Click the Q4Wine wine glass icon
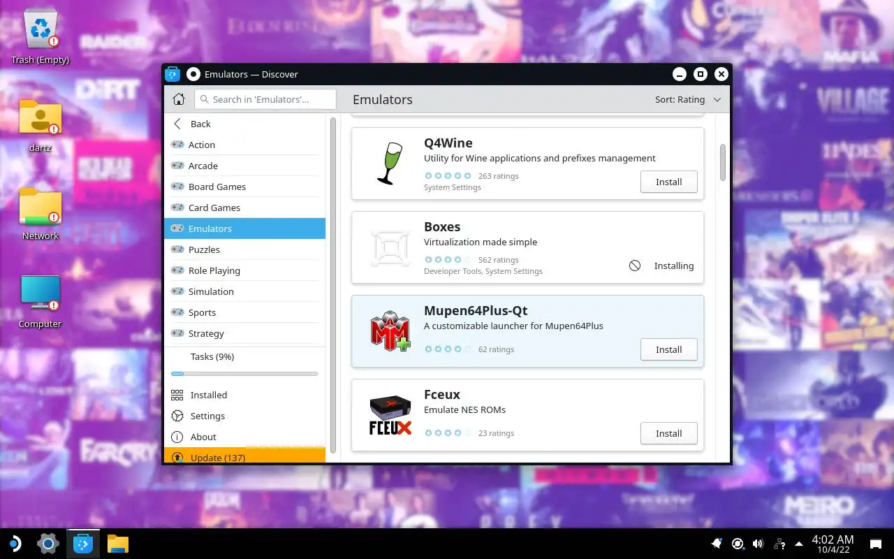Image resolution: width=894 pixels, height=559 pixels. coord(390,164)
